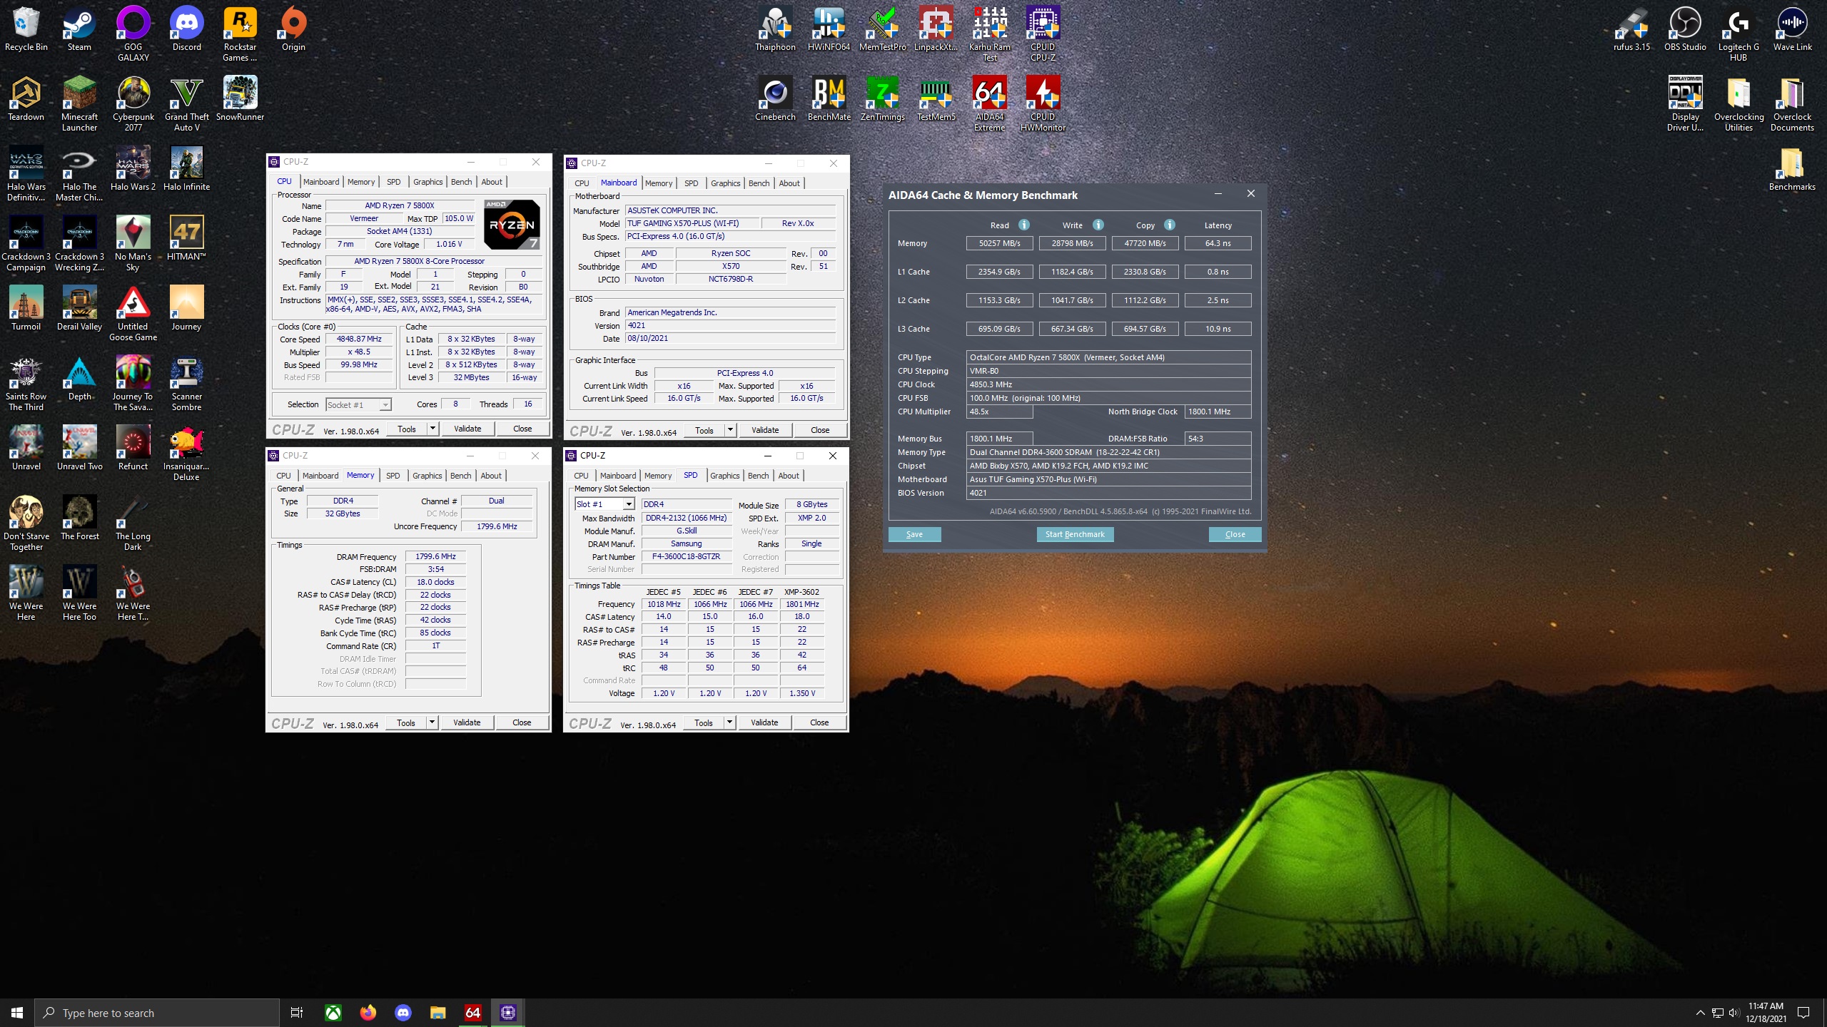The image size is (1827, 1027).
Task: Open AIDA64 Extreme desktop icon
Action: coord(989,103)
